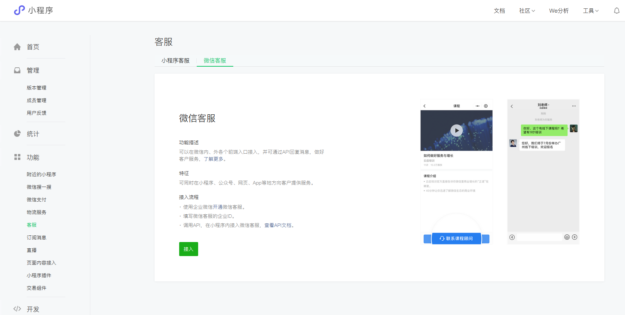Expand the 社区 dropdown menu
This screenshot has width=625, height=315.
click(527, 11)
